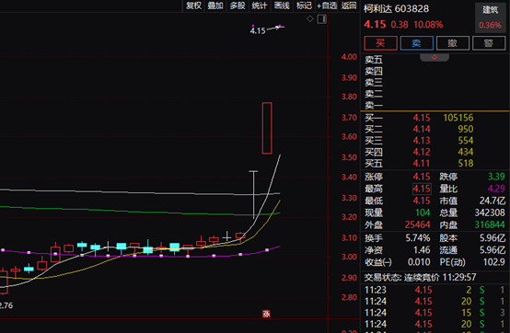Click the 净资 value 1.46
Screen dimensions: 510x333
tap(422, 250)
